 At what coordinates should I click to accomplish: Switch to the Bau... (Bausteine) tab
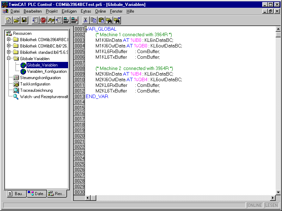17,194
